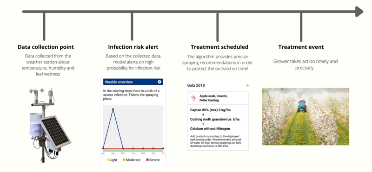Select the yellow Light legend swatch
The height and width of the screenshot is (172, 372).
coord(107,160)
